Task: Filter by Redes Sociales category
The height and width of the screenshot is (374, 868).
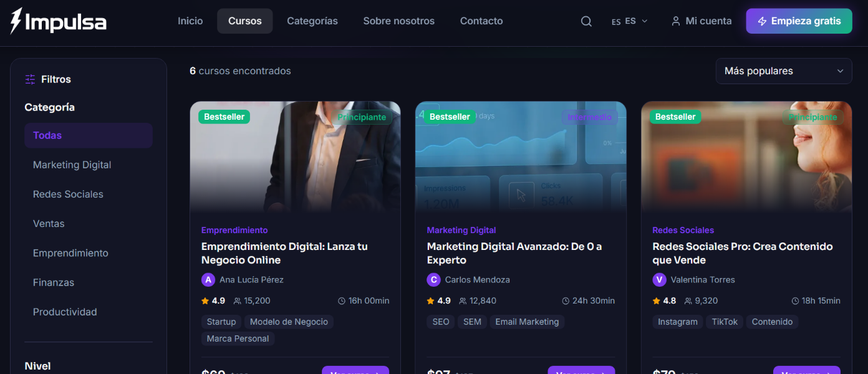Action: [x=89, y=194]
